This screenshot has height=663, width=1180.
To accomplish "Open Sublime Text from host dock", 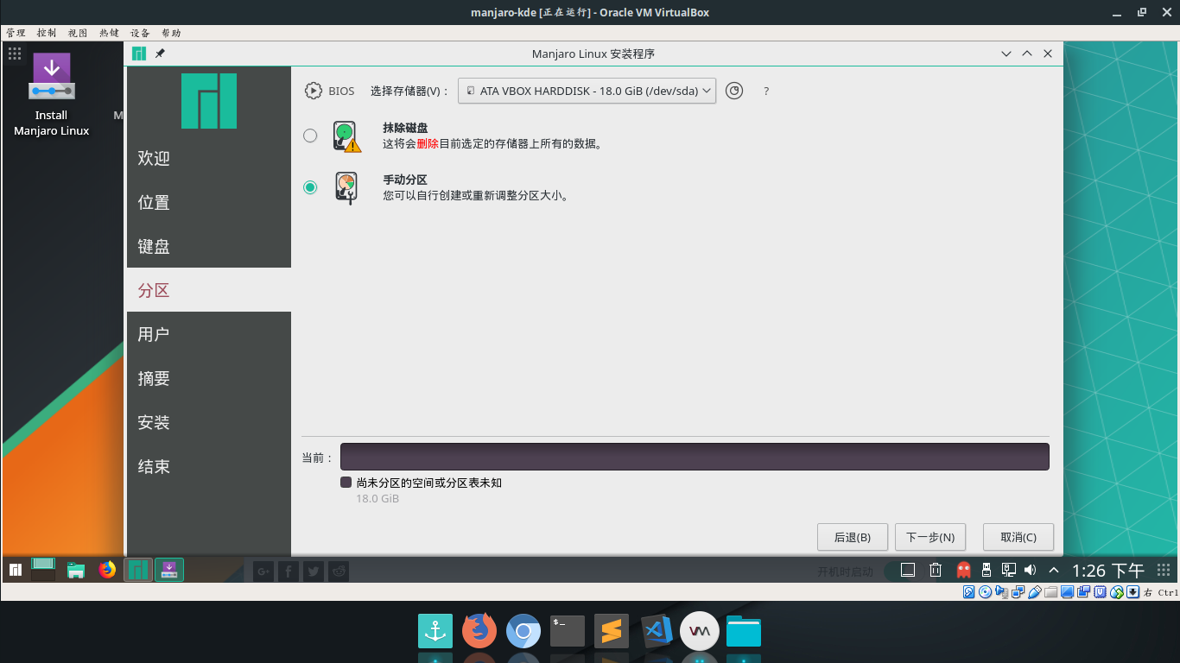I will click(x=612, y=632).
